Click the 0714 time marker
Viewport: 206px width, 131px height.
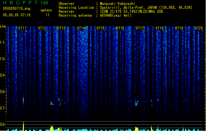click(x=81, y=28)
